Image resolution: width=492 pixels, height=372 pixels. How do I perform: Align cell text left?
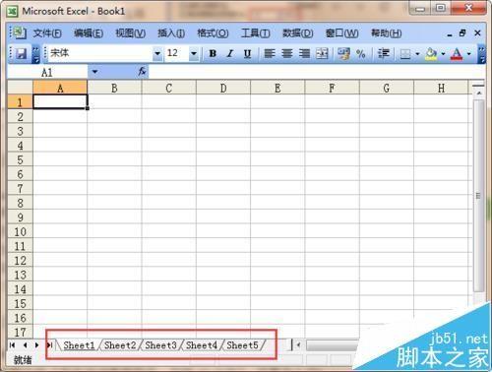270,53
